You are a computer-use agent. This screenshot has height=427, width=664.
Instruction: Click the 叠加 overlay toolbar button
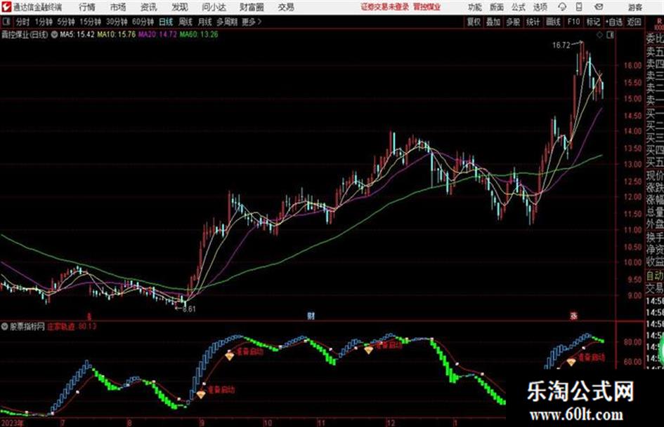[x=493, y=22]
